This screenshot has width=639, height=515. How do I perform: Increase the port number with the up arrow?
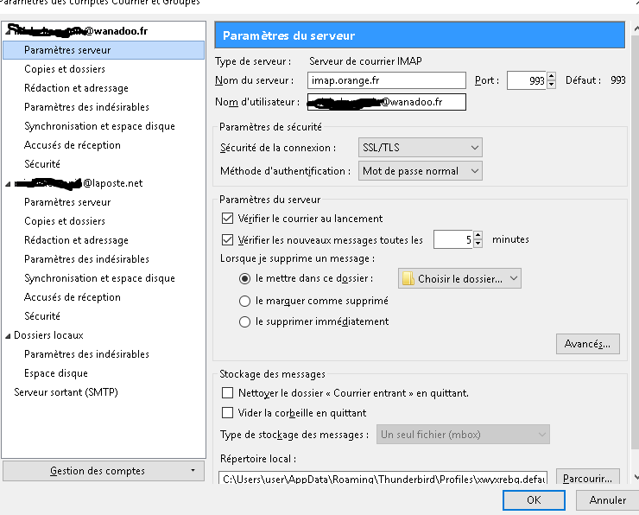[x=551, y=76]
